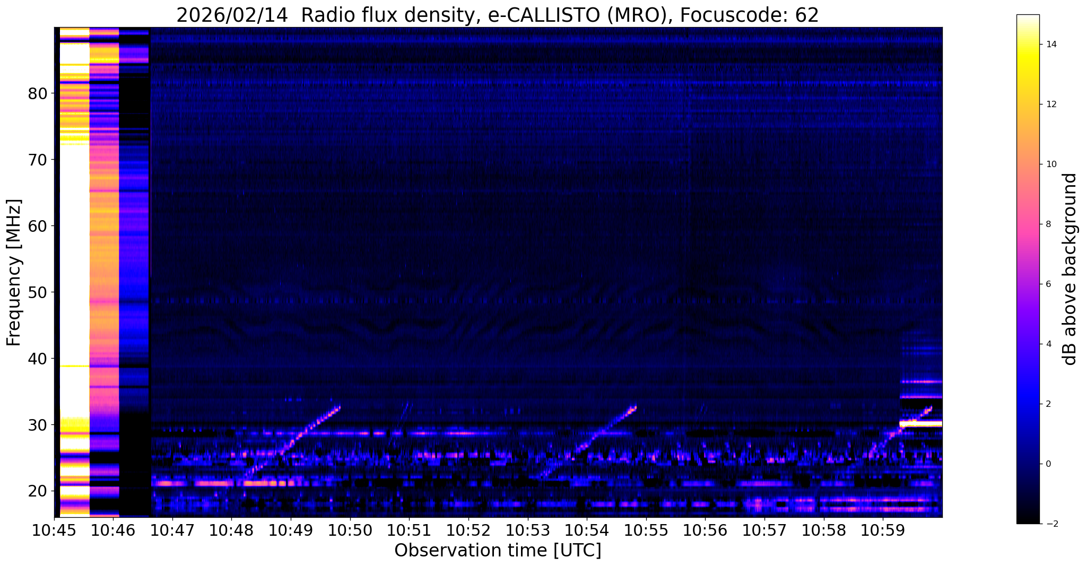The height and width of the screenshot is (566, 1086).
Task: Click the 80 MHz frequency tick label
Action: pos(38,93)
